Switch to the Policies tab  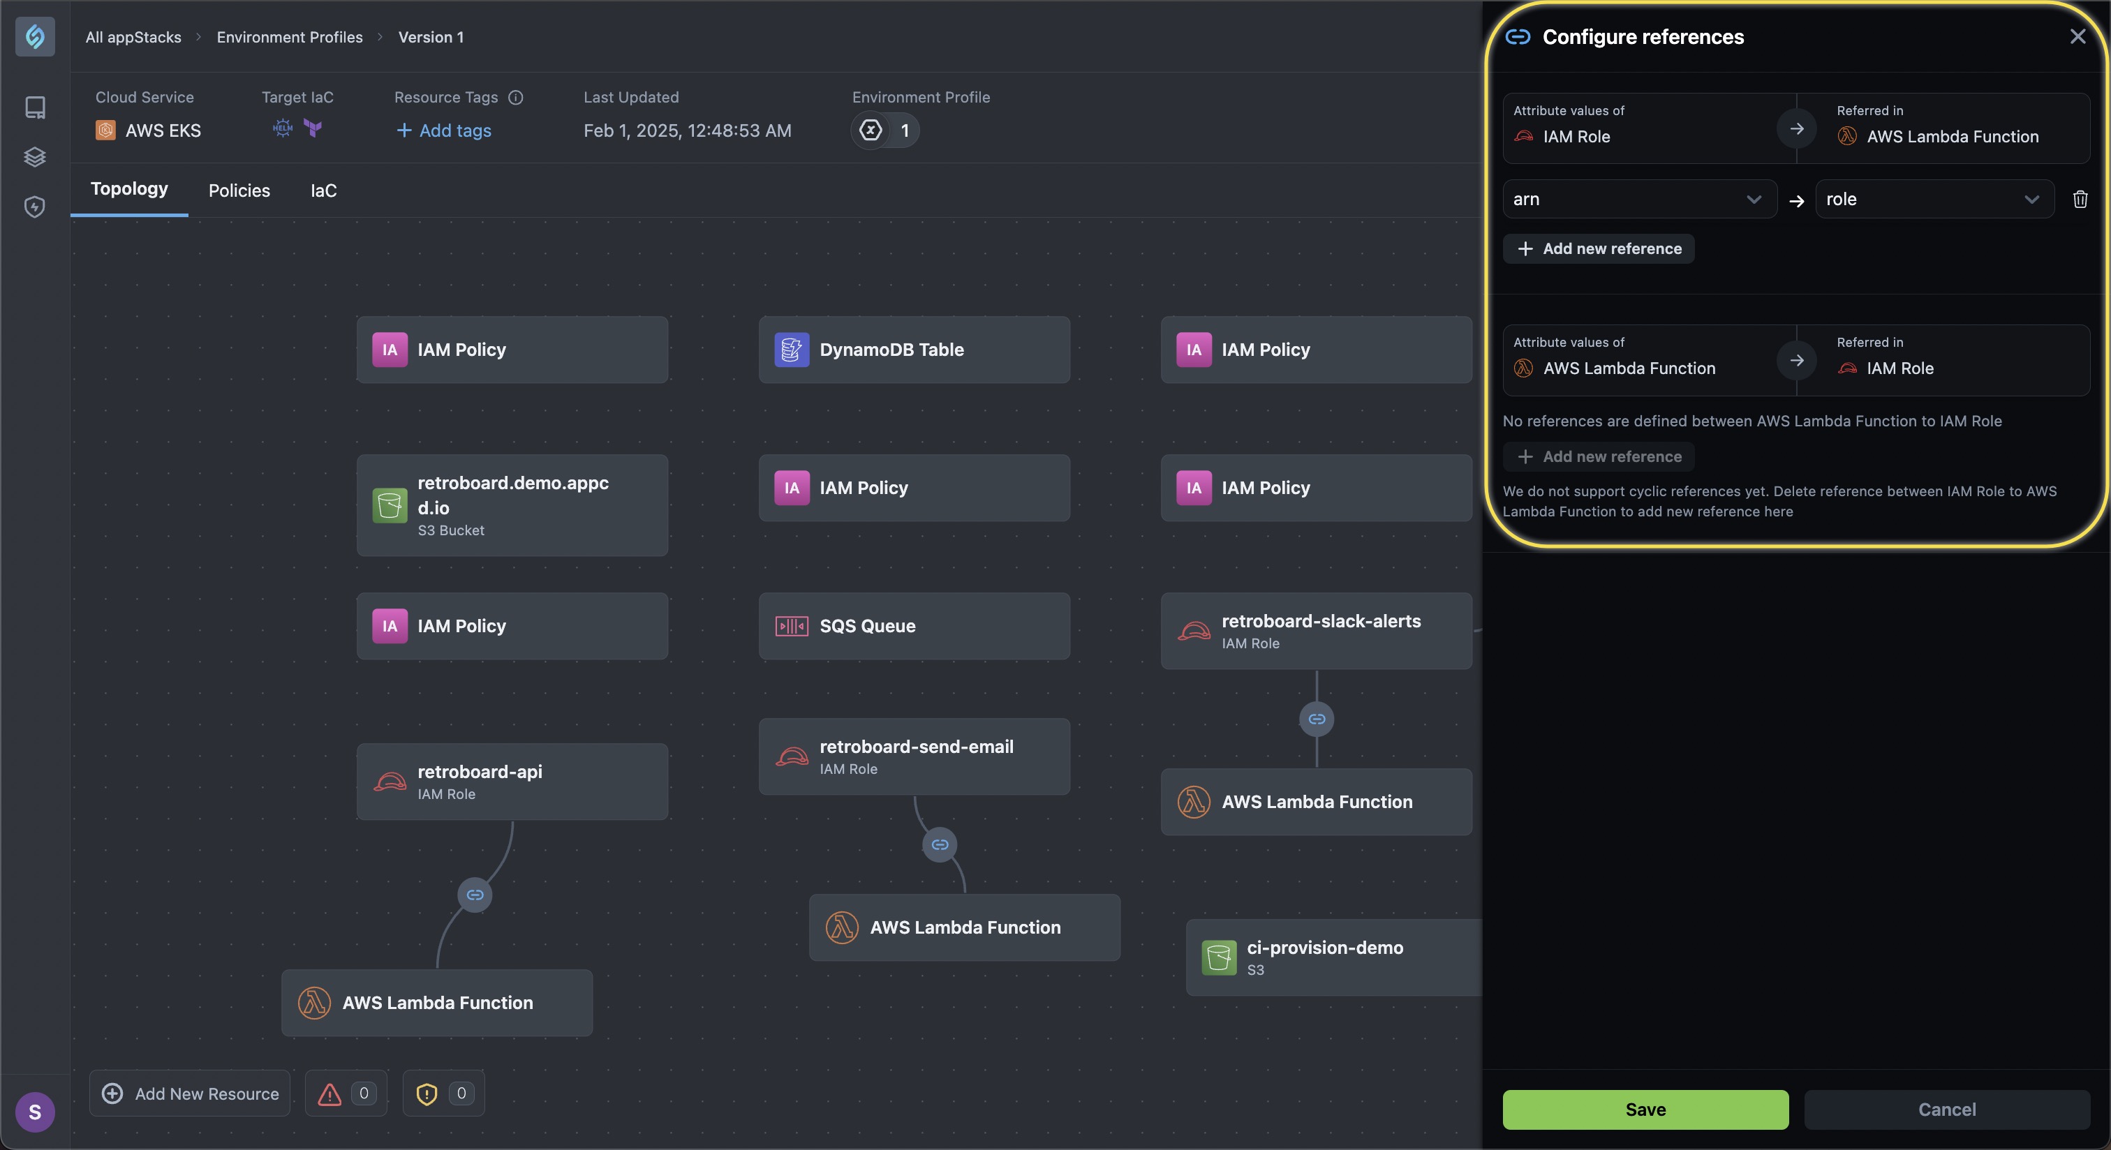(x=239, y=191)
